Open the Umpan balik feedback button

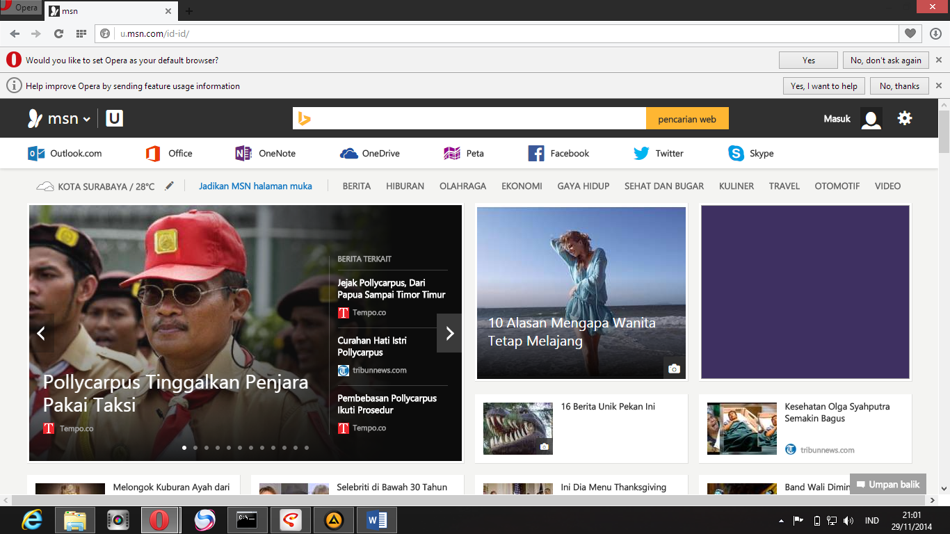click(x=888, y=485)
